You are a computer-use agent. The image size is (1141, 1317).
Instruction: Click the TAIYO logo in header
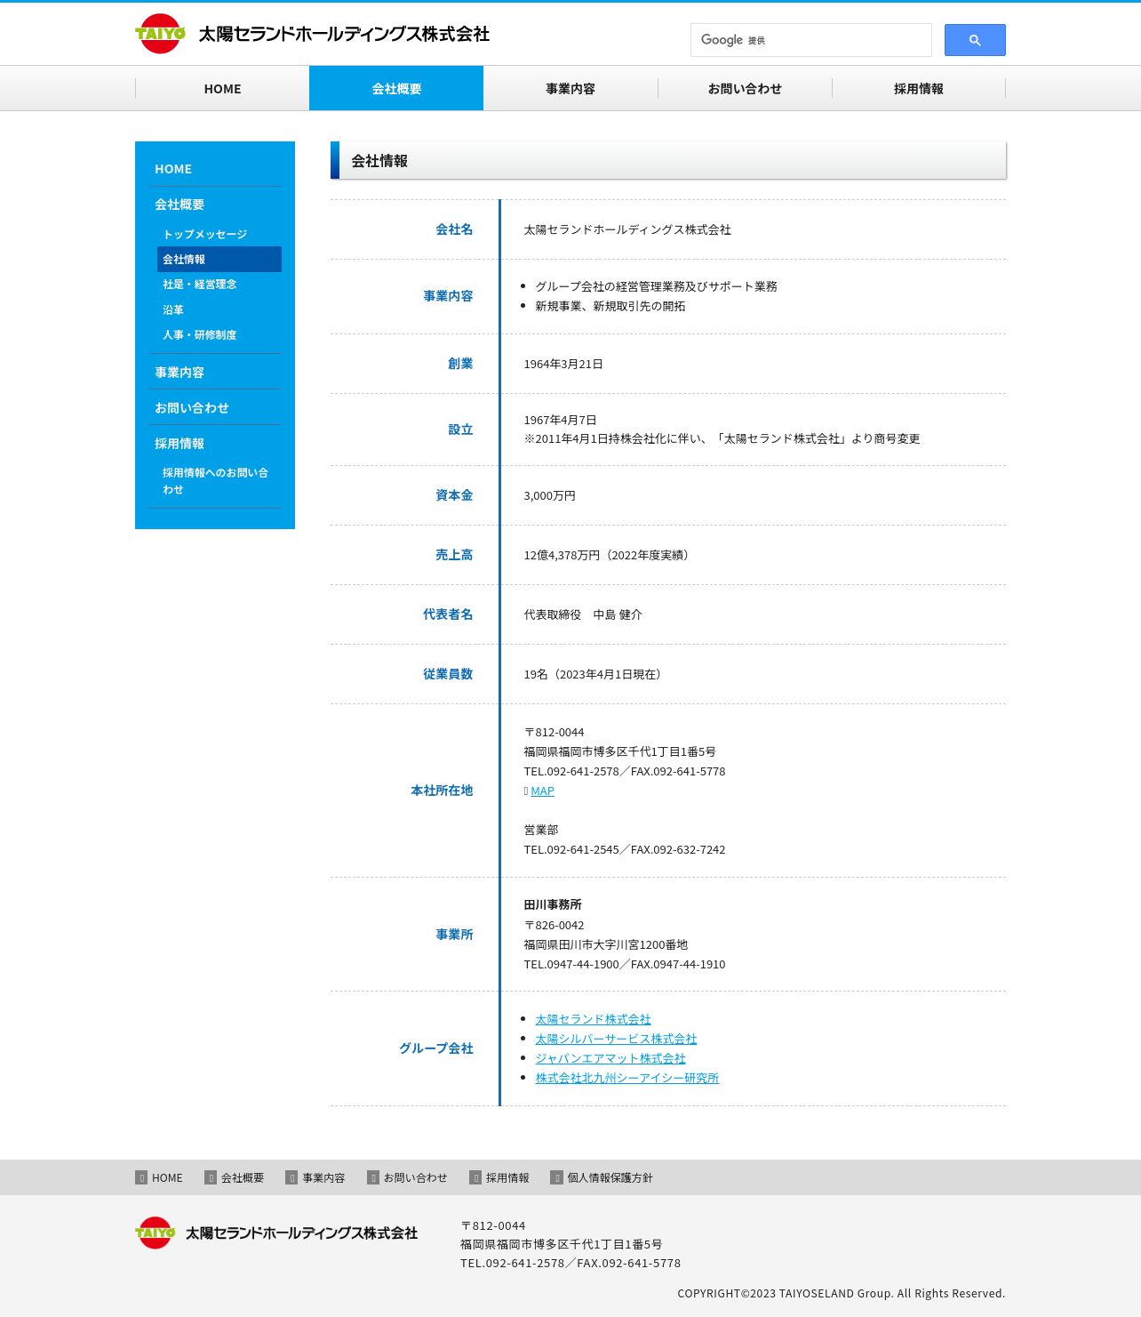[x=160, y=34]
